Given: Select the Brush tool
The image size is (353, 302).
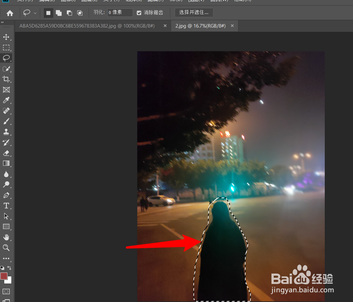Looking at the screenshot, I should click(6, 121).
